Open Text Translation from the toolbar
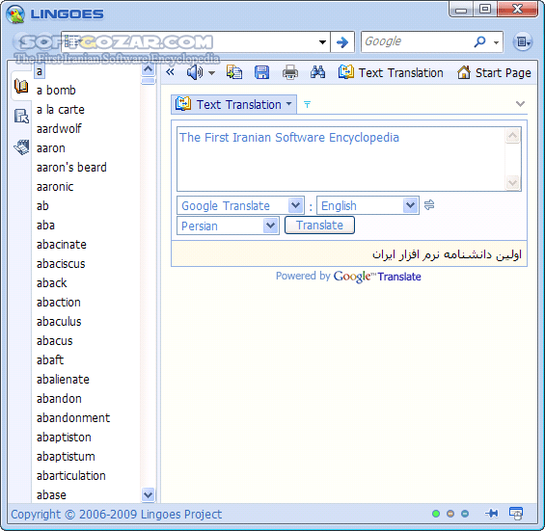Screen dimensions: 545x531 tap(391, 72)
